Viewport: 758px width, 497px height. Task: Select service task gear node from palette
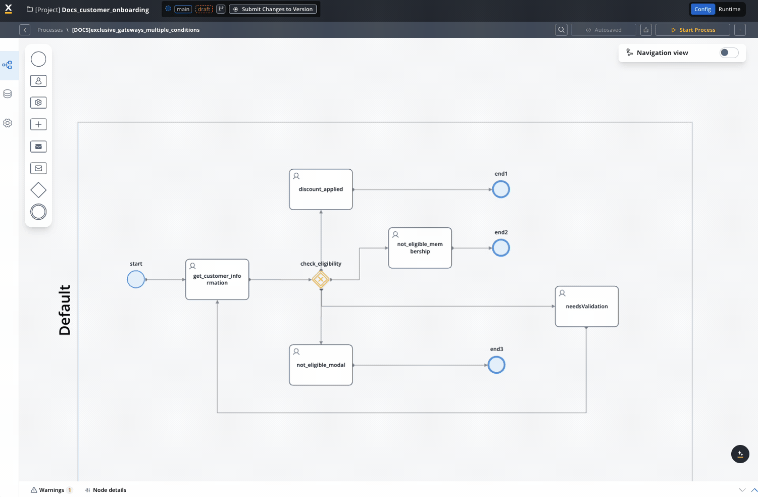38,103
